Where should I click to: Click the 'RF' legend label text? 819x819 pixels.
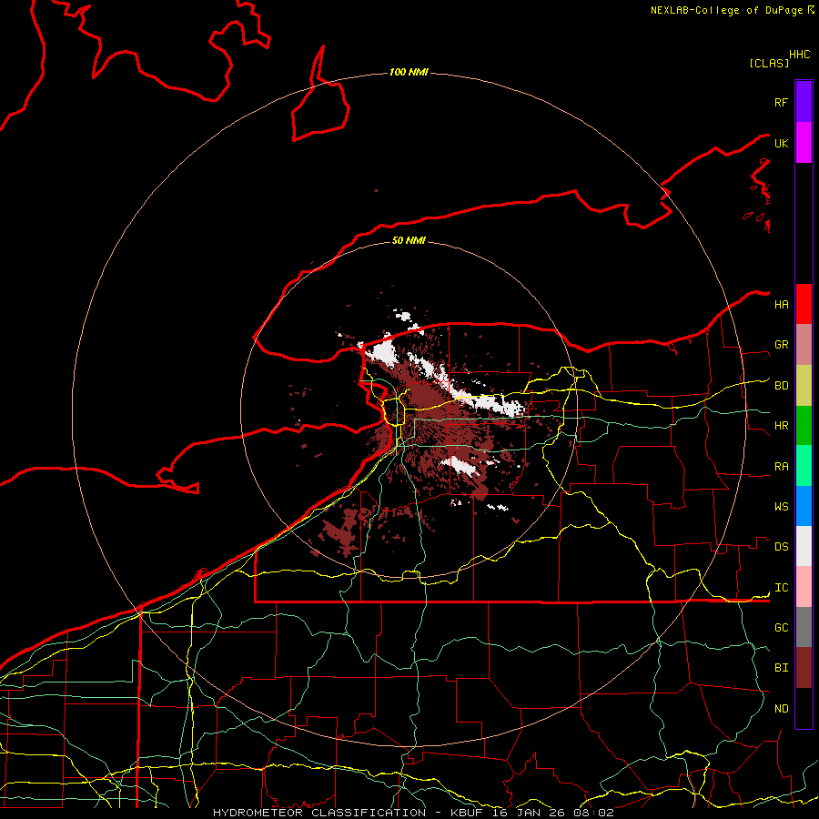pyautogui.click(x=781, y=102)
